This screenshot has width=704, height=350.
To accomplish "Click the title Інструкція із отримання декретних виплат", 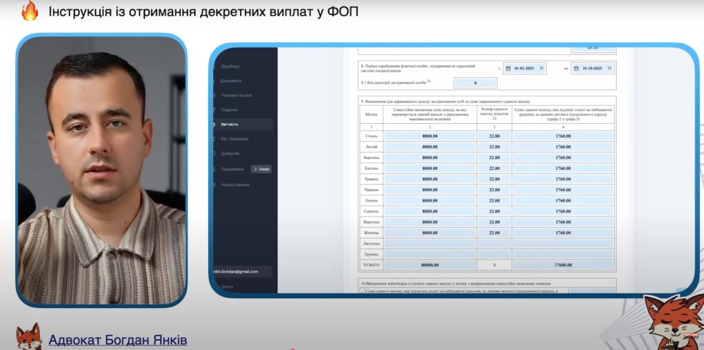I will click(203, 12).
